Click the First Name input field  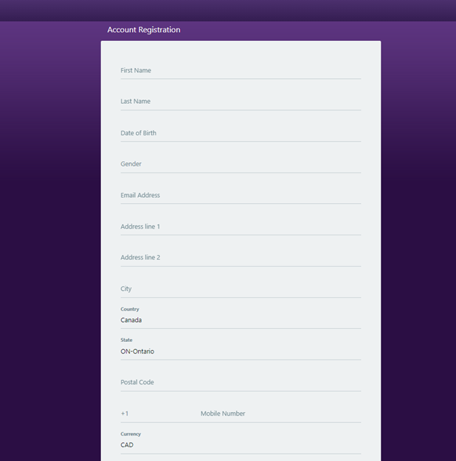(x=240, y=71)
